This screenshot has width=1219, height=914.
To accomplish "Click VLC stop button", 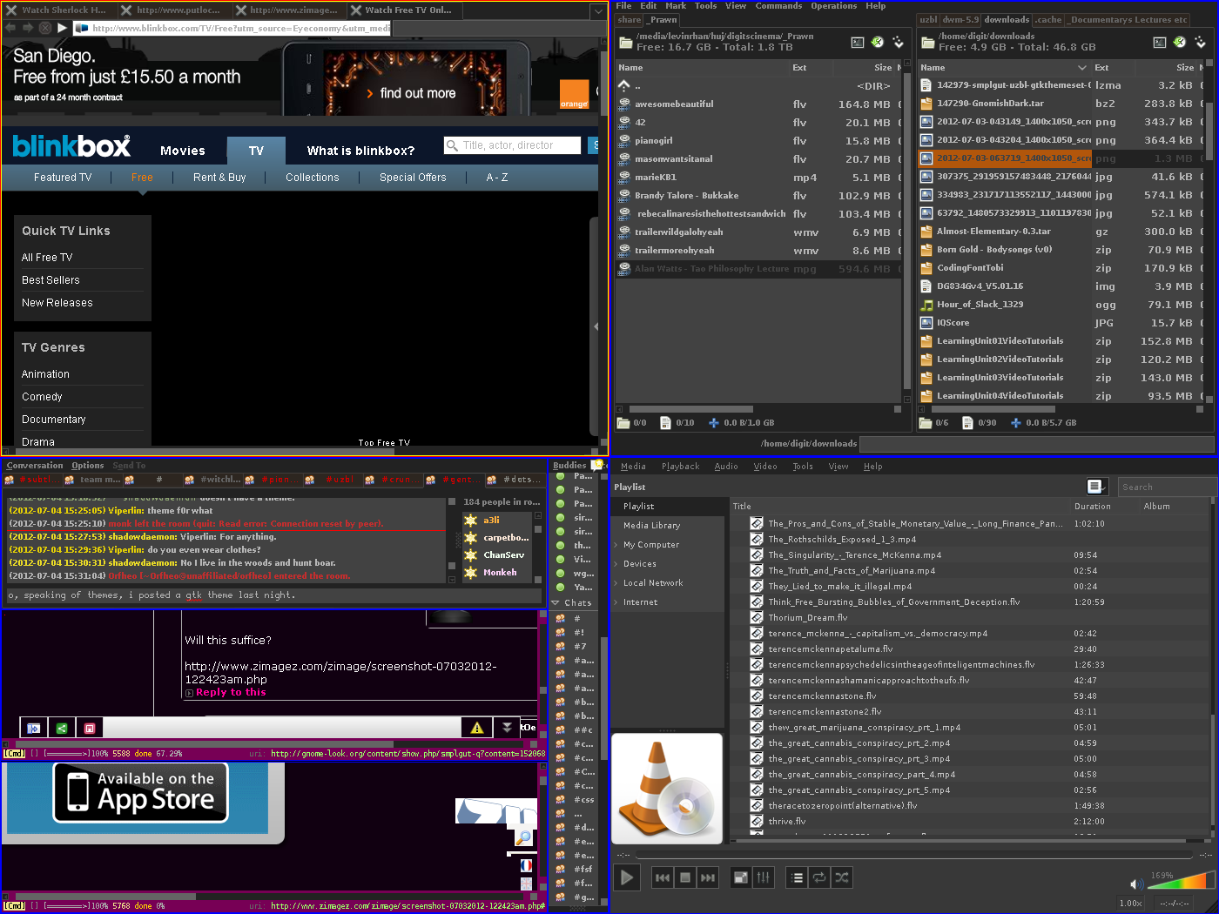I will [x=685, y=877].
